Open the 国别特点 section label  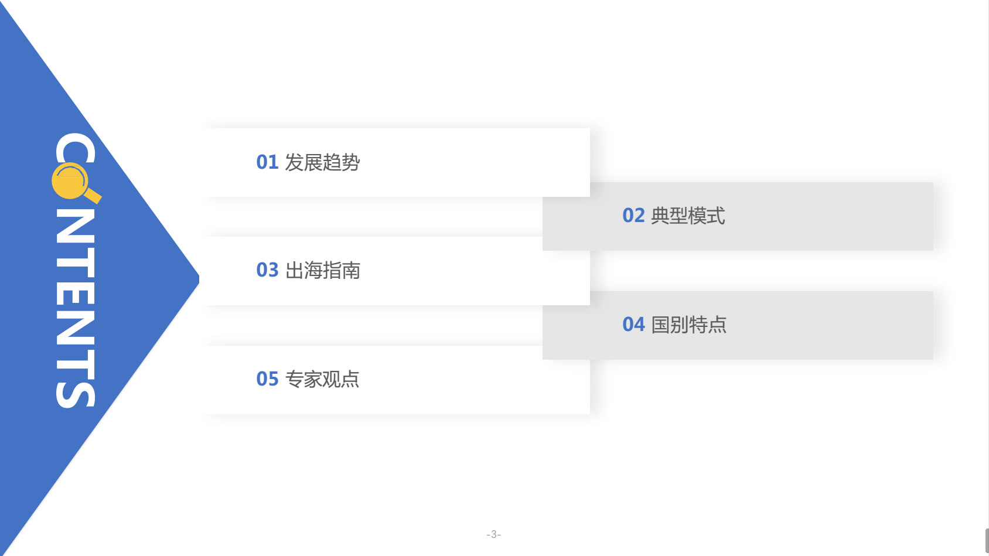688,325
